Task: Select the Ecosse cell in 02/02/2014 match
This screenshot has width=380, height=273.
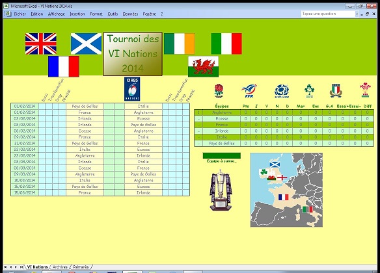Action: pyautogui.click(x=143, y=118)
